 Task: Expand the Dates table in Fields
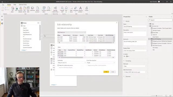click(x=149, y=24)
